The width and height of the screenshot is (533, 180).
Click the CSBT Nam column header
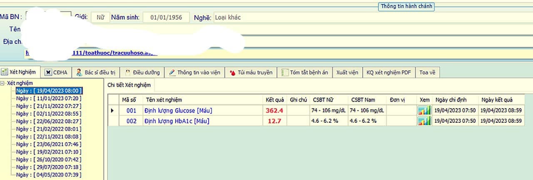[367, 100]
